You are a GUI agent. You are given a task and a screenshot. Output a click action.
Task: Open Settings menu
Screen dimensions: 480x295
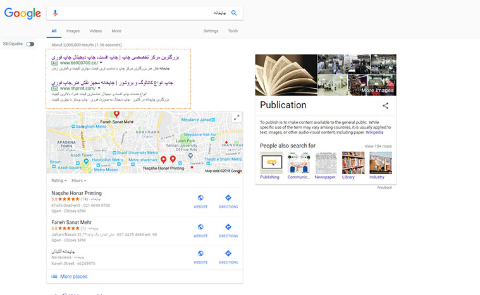coord(211,31)
